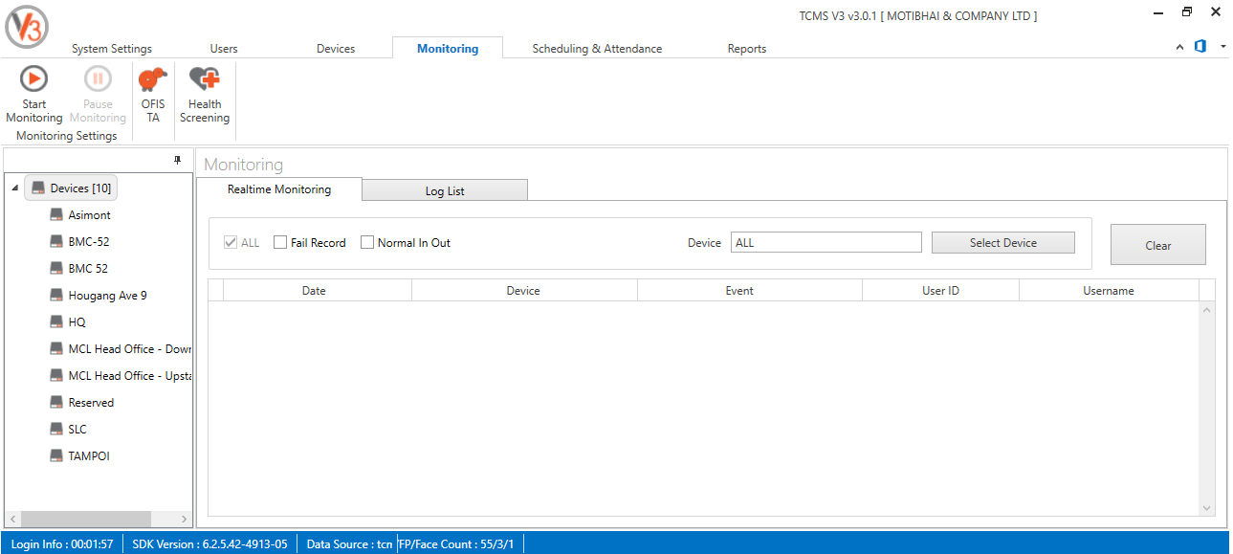Select the TAMPOI device
Screen dimensions: 1233x554
point(89,456)
